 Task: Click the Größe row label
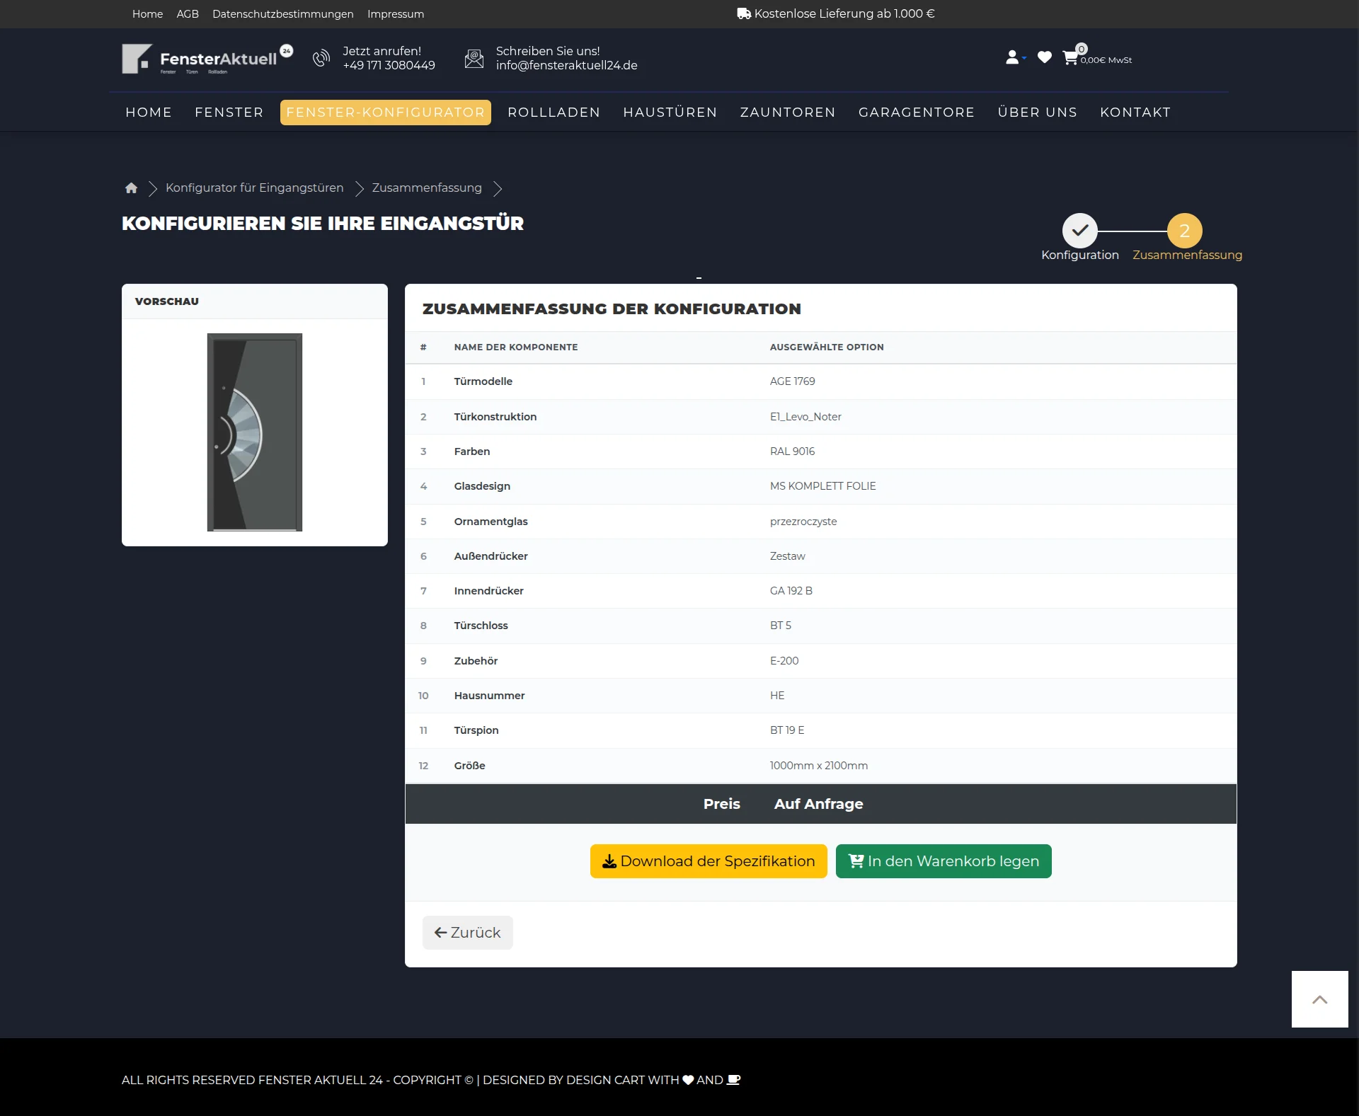coord(470,766)
